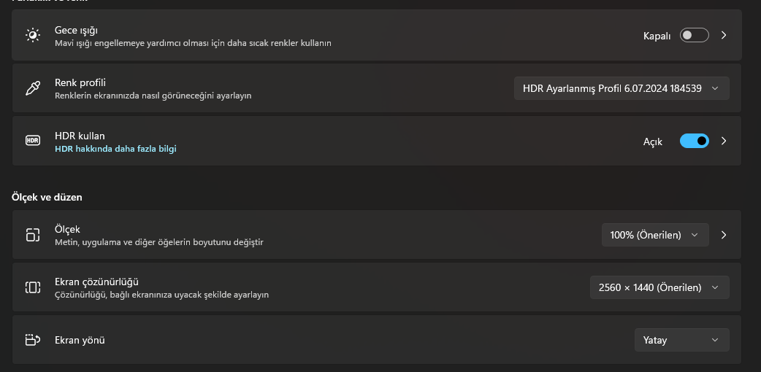Turn on the Gece ışığı toggle

pyautogui.click(x=694, y=36)
